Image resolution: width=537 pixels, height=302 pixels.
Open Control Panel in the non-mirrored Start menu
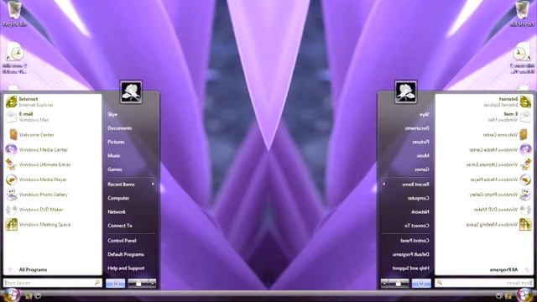click(x=122, y=241)
